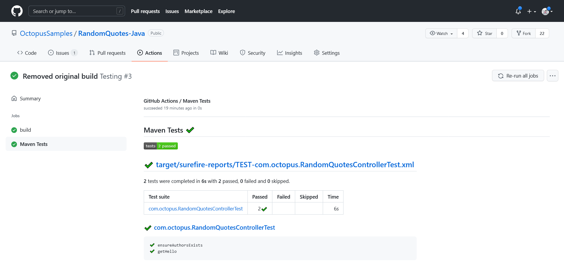Click the Summary home icon
Screen dimensions: 564x272
pyautogui.click(x=14, y=98)
